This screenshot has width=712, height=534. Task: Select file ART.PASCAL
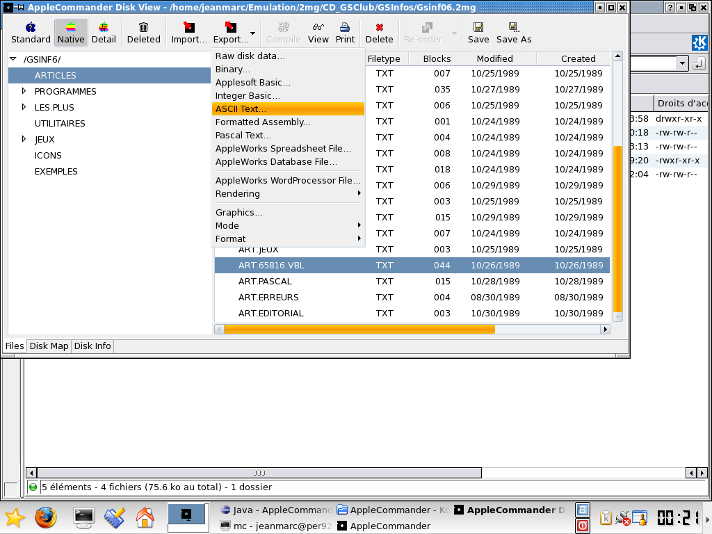[x=265, y=281]
